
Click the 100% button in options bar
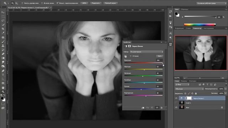pyautogui.click(x=84, y=3)
